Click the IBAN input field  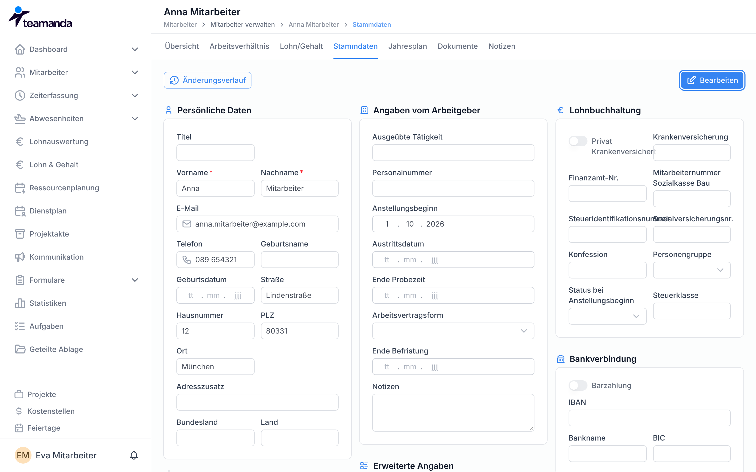649,418
